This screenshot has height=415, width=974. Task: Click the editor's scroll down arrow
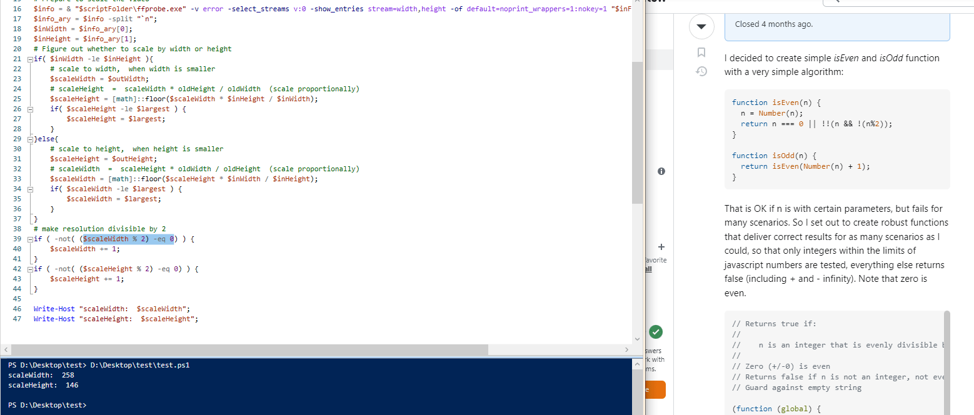point(637,337)
